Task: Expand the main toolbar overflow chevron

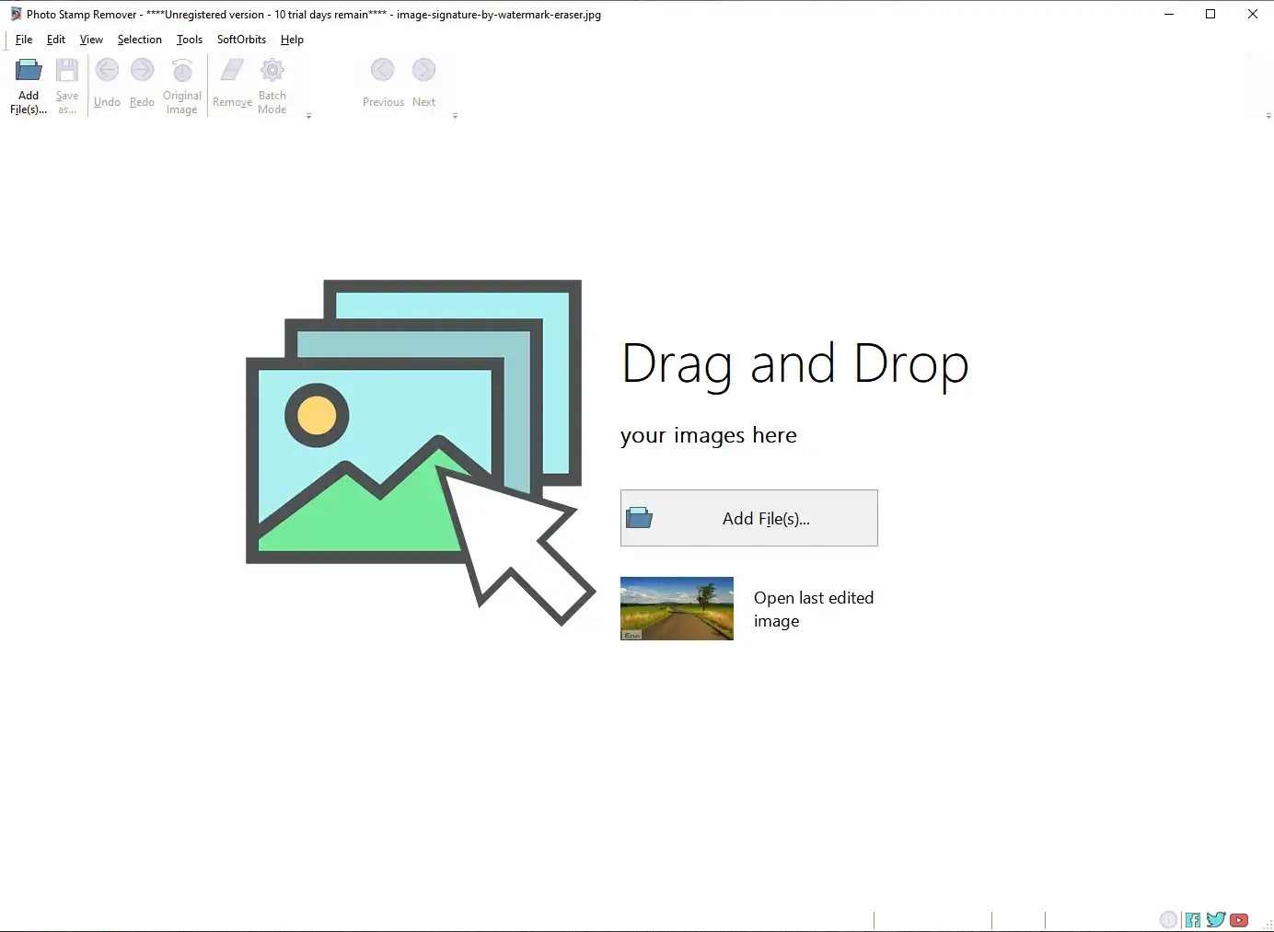Action: pos(308,116)
